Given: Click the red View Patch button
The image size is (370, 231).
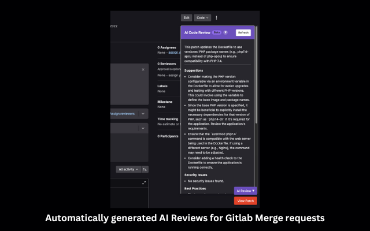Looking at the screenshot, I should (245, 201).
